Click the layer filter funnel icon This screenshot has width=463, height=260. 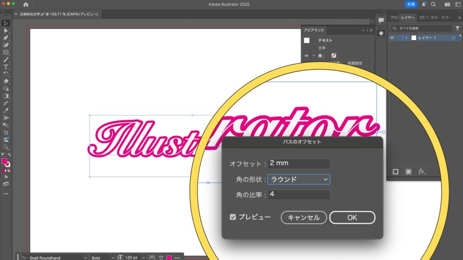[457, 28]
